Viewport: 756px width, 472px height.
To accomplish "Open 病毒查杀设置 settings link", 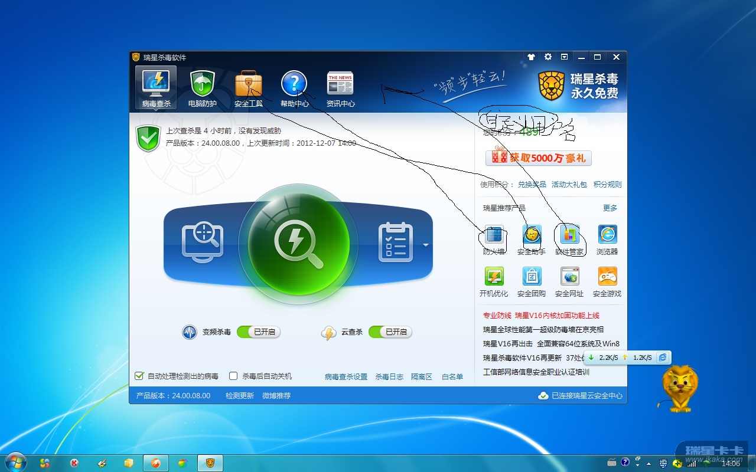I will 346,376.
